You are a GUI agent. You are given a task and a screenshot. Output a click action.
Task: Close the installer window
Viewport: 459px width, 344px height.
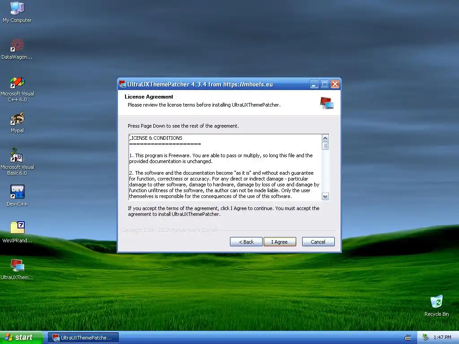tap(335, 84)
